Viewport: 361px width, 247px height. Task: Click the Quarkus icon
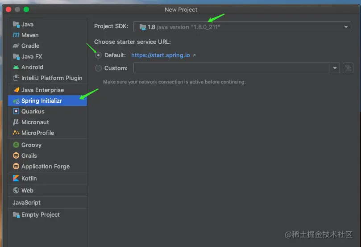click(x=16, y=112)
